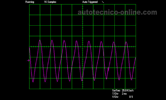Click the "25.0 KSa/s" sample rate value
166x100 pixels.
pos(128,91)
